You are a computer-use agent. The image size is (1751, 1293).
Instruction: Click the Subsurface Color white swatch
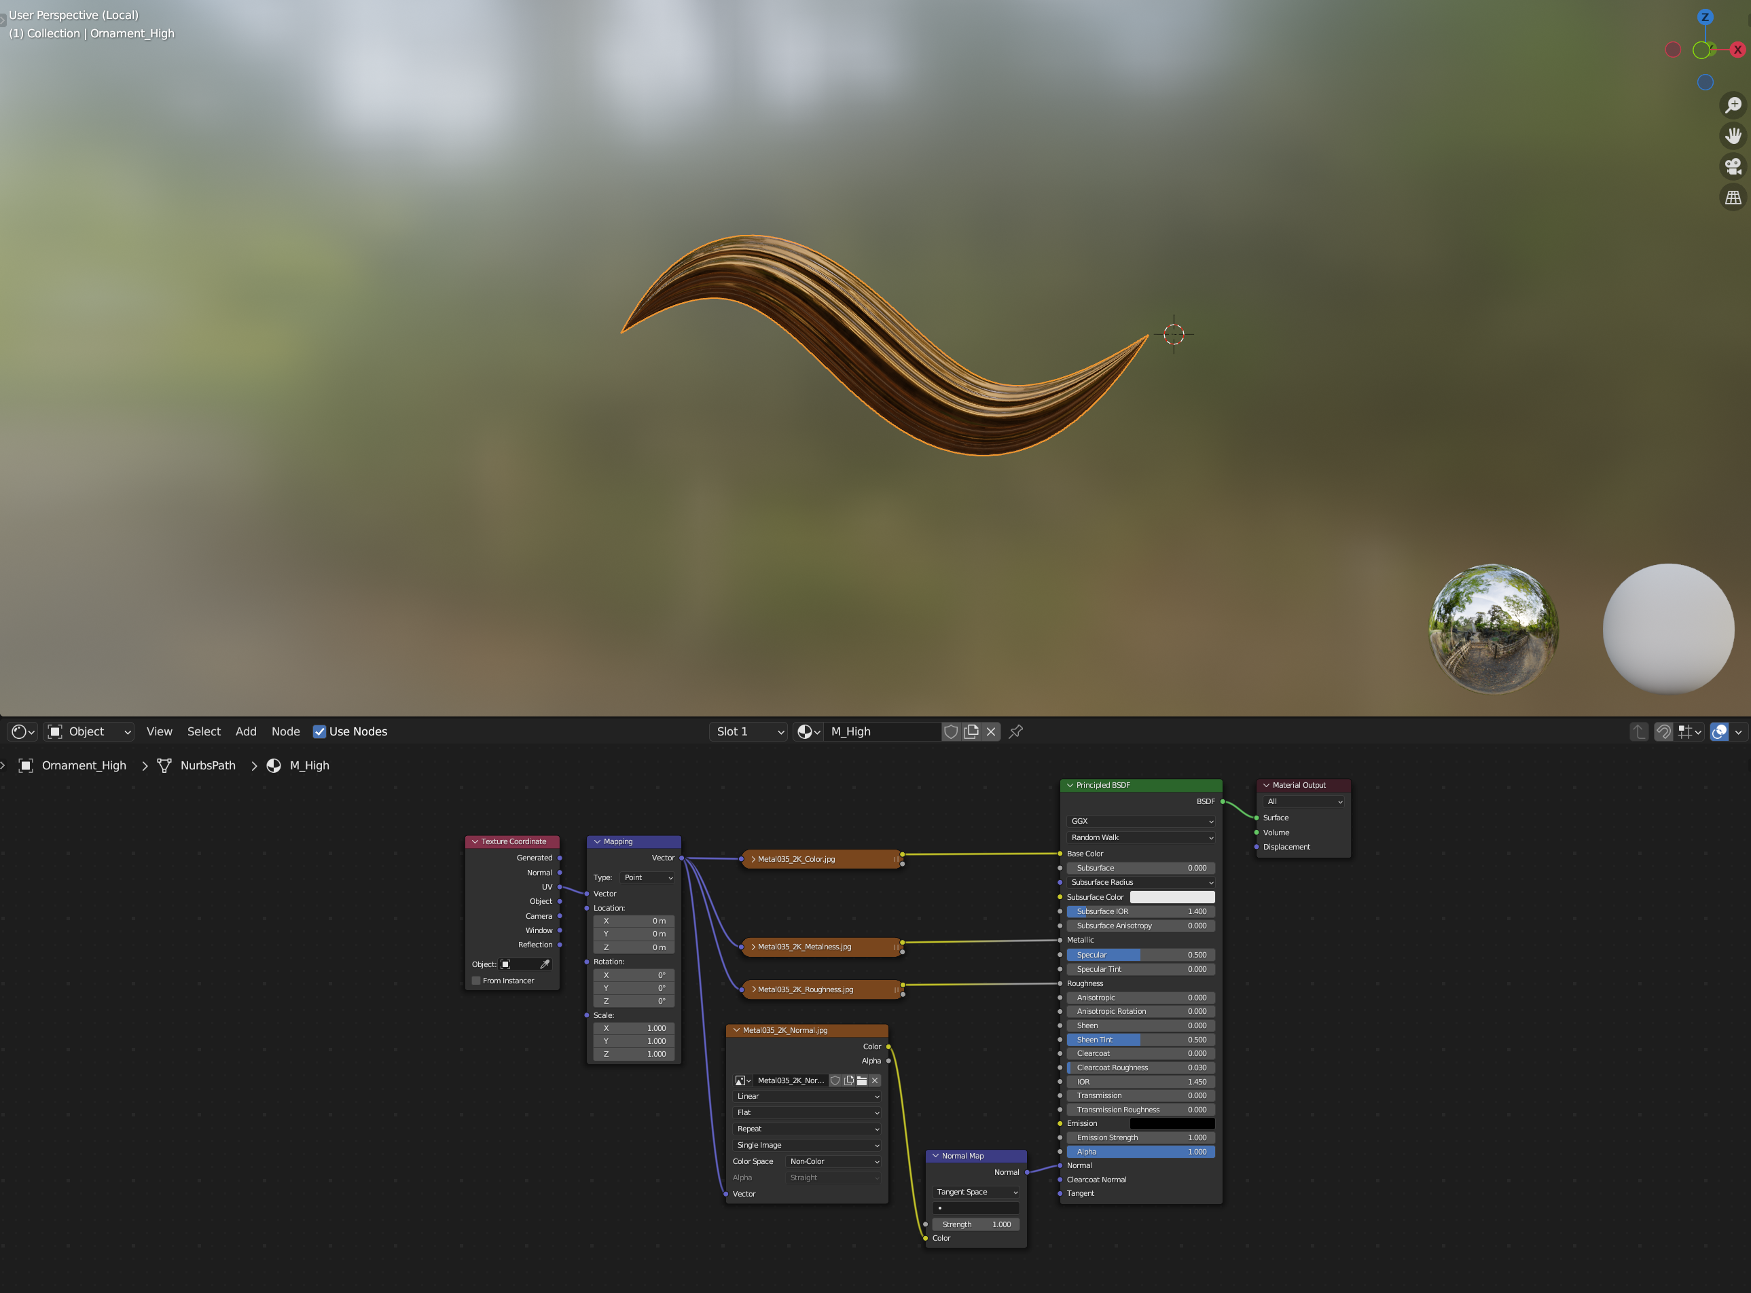[x=1172, y=897]
